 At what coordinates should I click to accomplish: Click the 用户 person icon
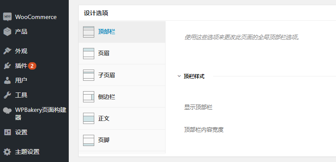[7, 80]
